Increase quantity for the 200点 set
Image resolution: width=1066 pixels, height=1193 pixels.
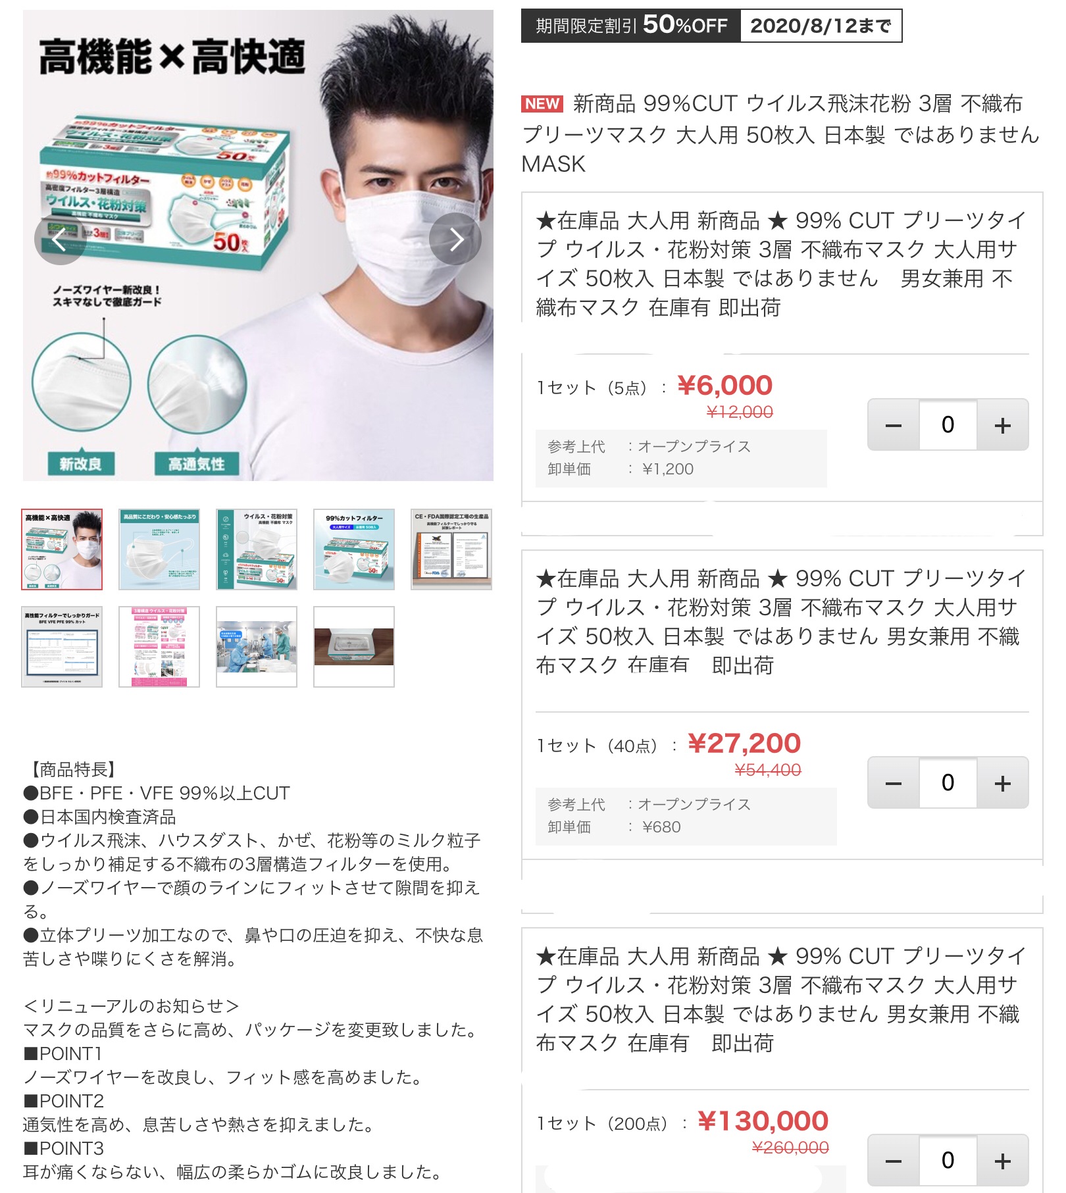coord(1003,1161)
